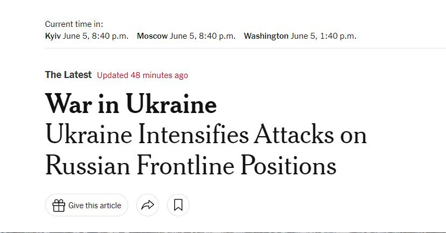
Task: Click the word 'Russian' in the headline
Action: 86,165
